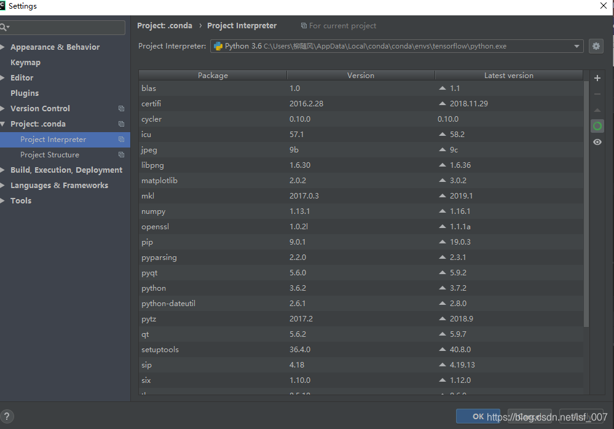
Task: Select the icu package row
Action: pos(361,134)
